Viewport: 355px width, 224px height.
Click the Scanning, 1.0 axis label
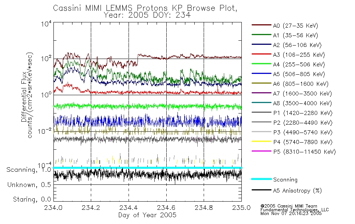[29, 170]
